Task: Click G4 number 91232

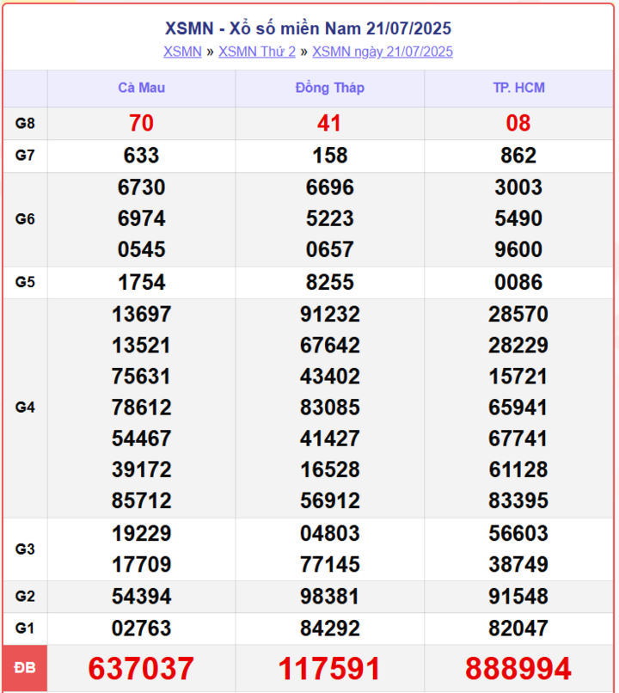Action: click(x=330, y=314)
